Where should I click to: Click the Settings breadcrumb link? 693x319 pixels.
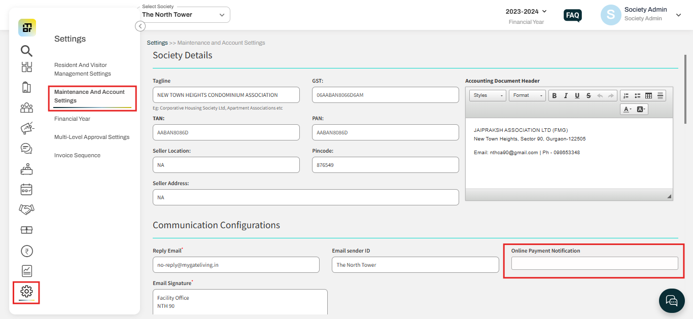tap(157, 43)
